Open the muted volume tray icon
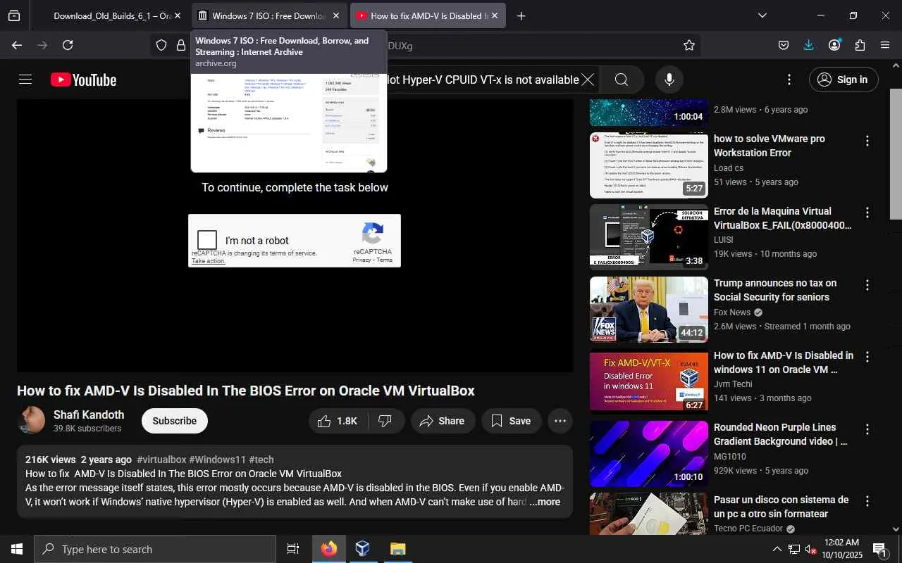The height and width of the screenshot is (563, 902). 810,550
